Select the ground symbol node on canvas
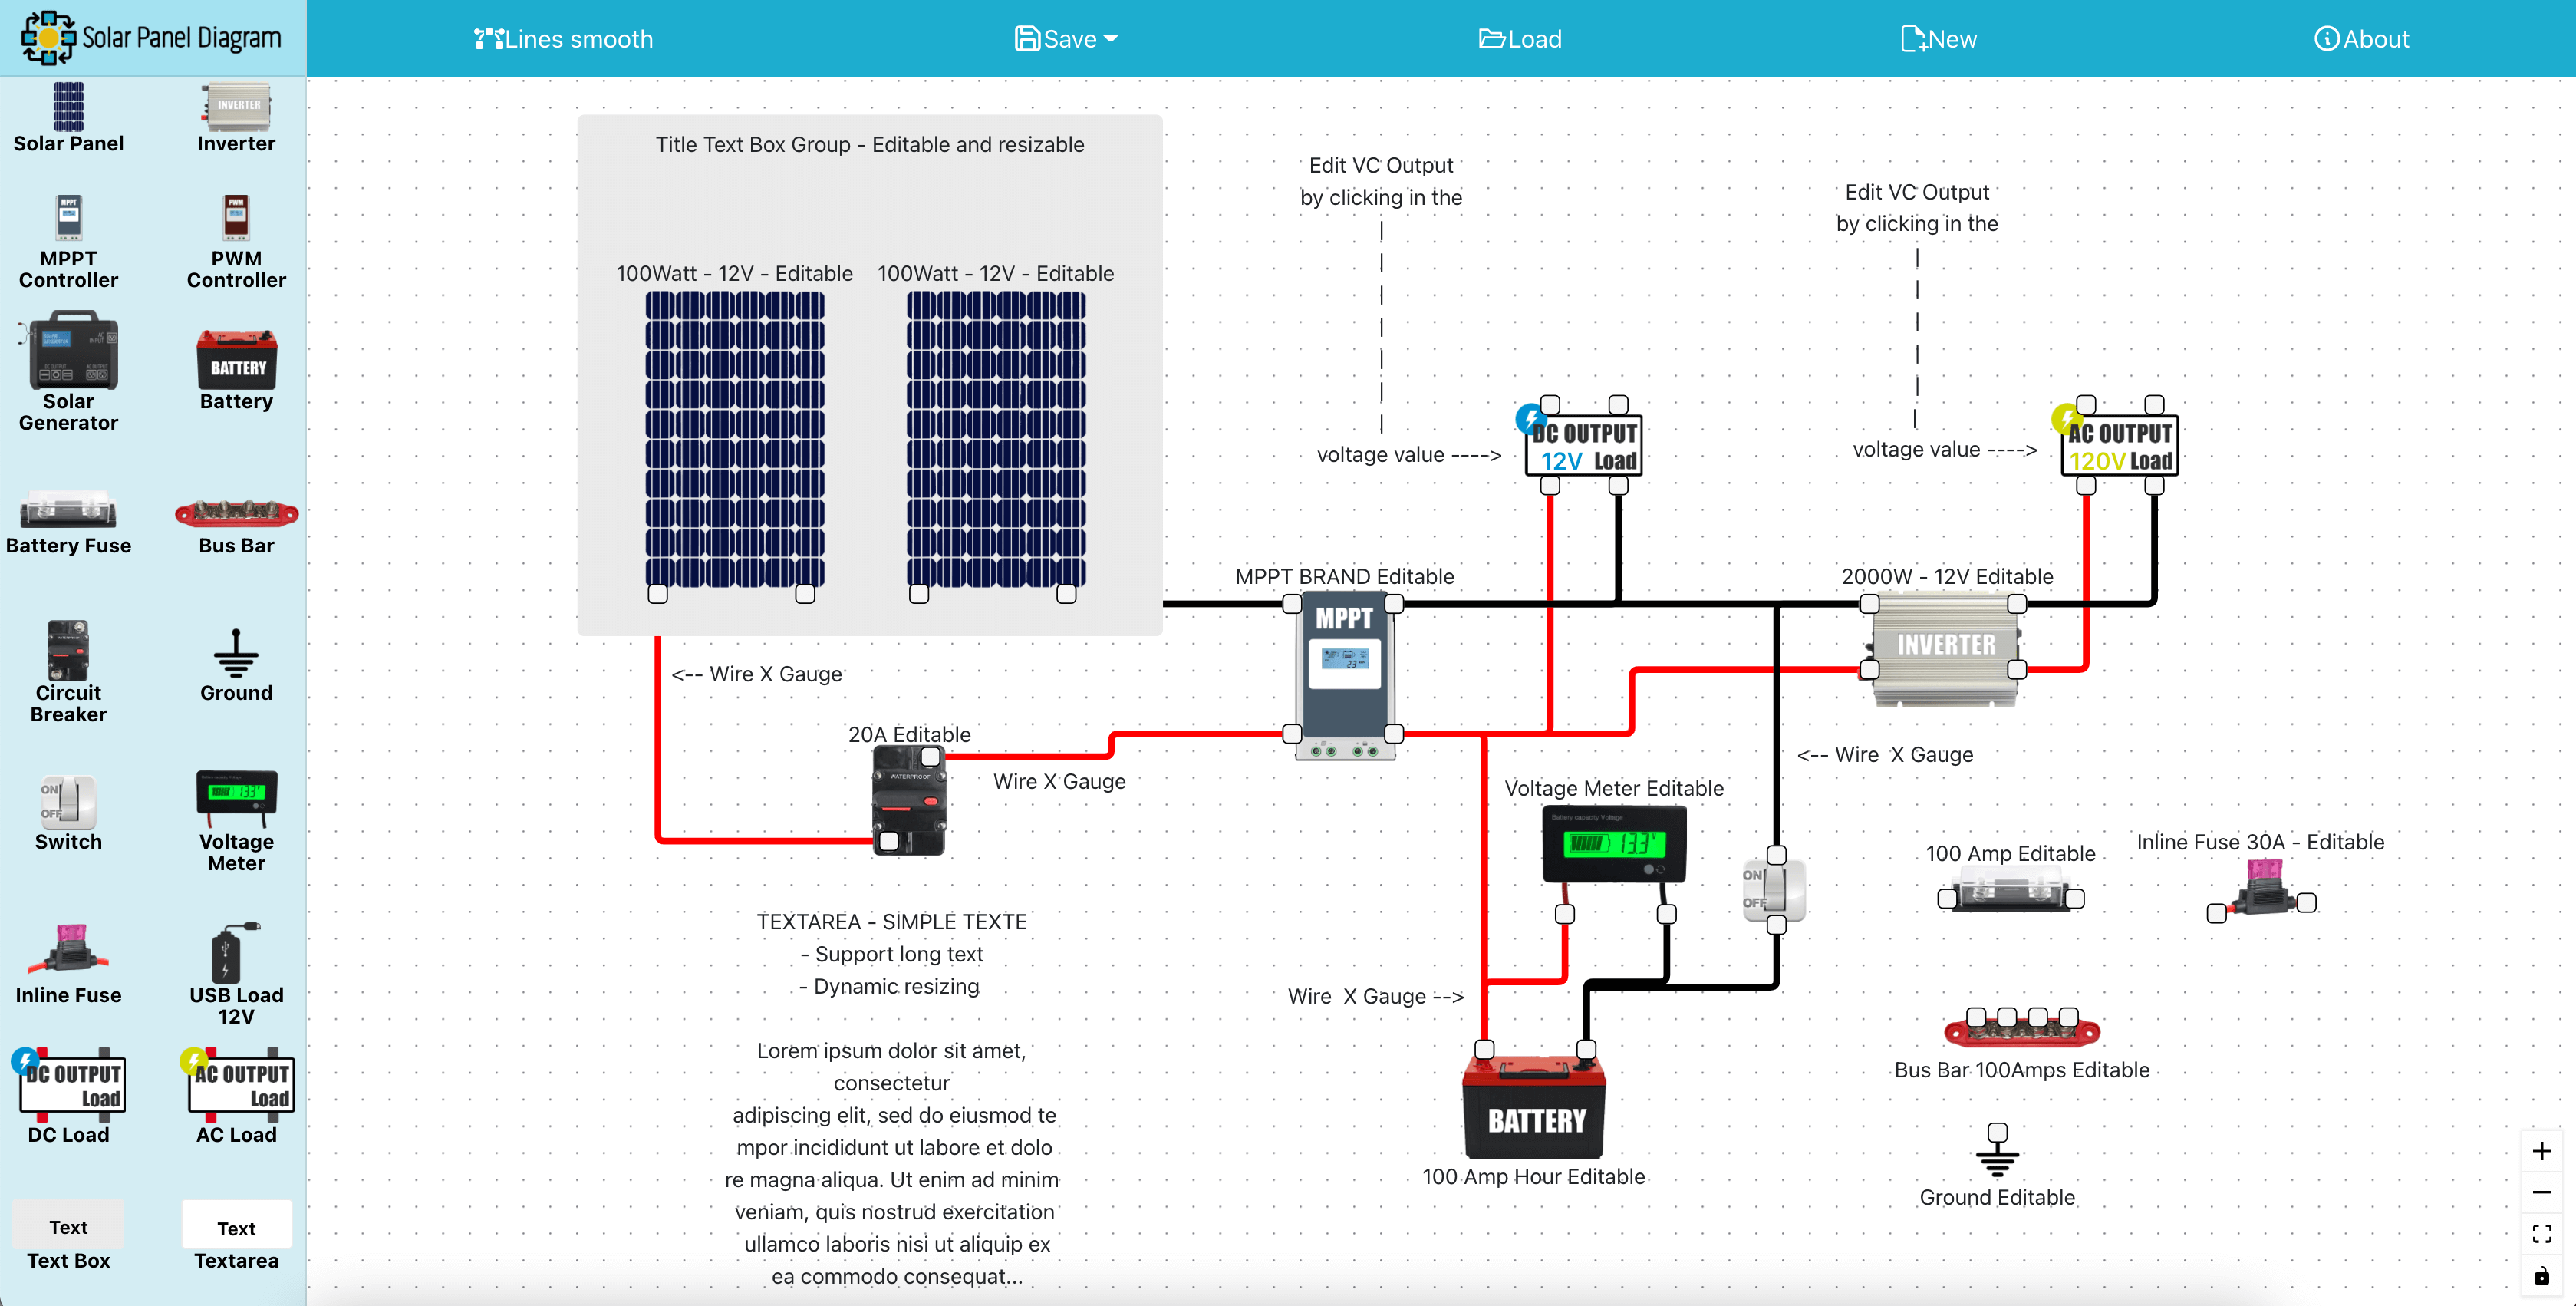The height and width of the screenshot is (1306, 2576). point(1997,1158)
